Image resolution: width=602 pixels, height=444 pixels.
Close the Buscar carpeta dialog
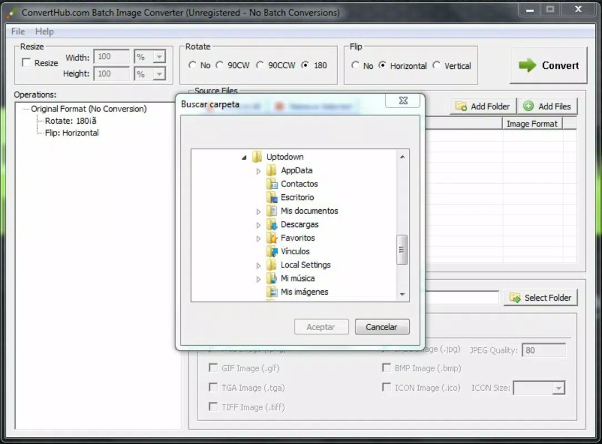pyautogui.click(x=403, y=100)
